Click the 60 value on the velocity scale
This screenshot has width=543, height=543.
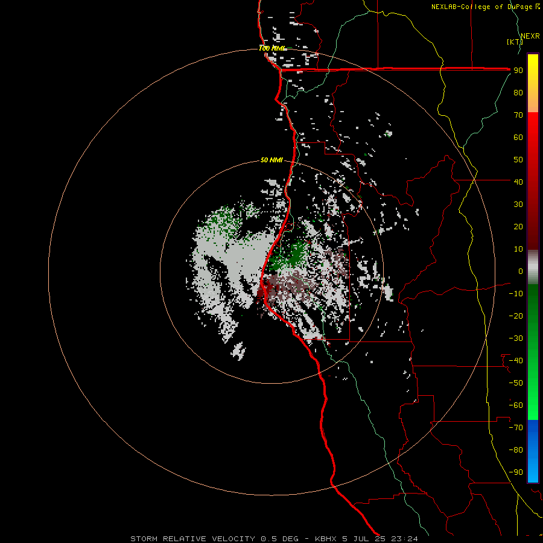(x=518, y=137)
